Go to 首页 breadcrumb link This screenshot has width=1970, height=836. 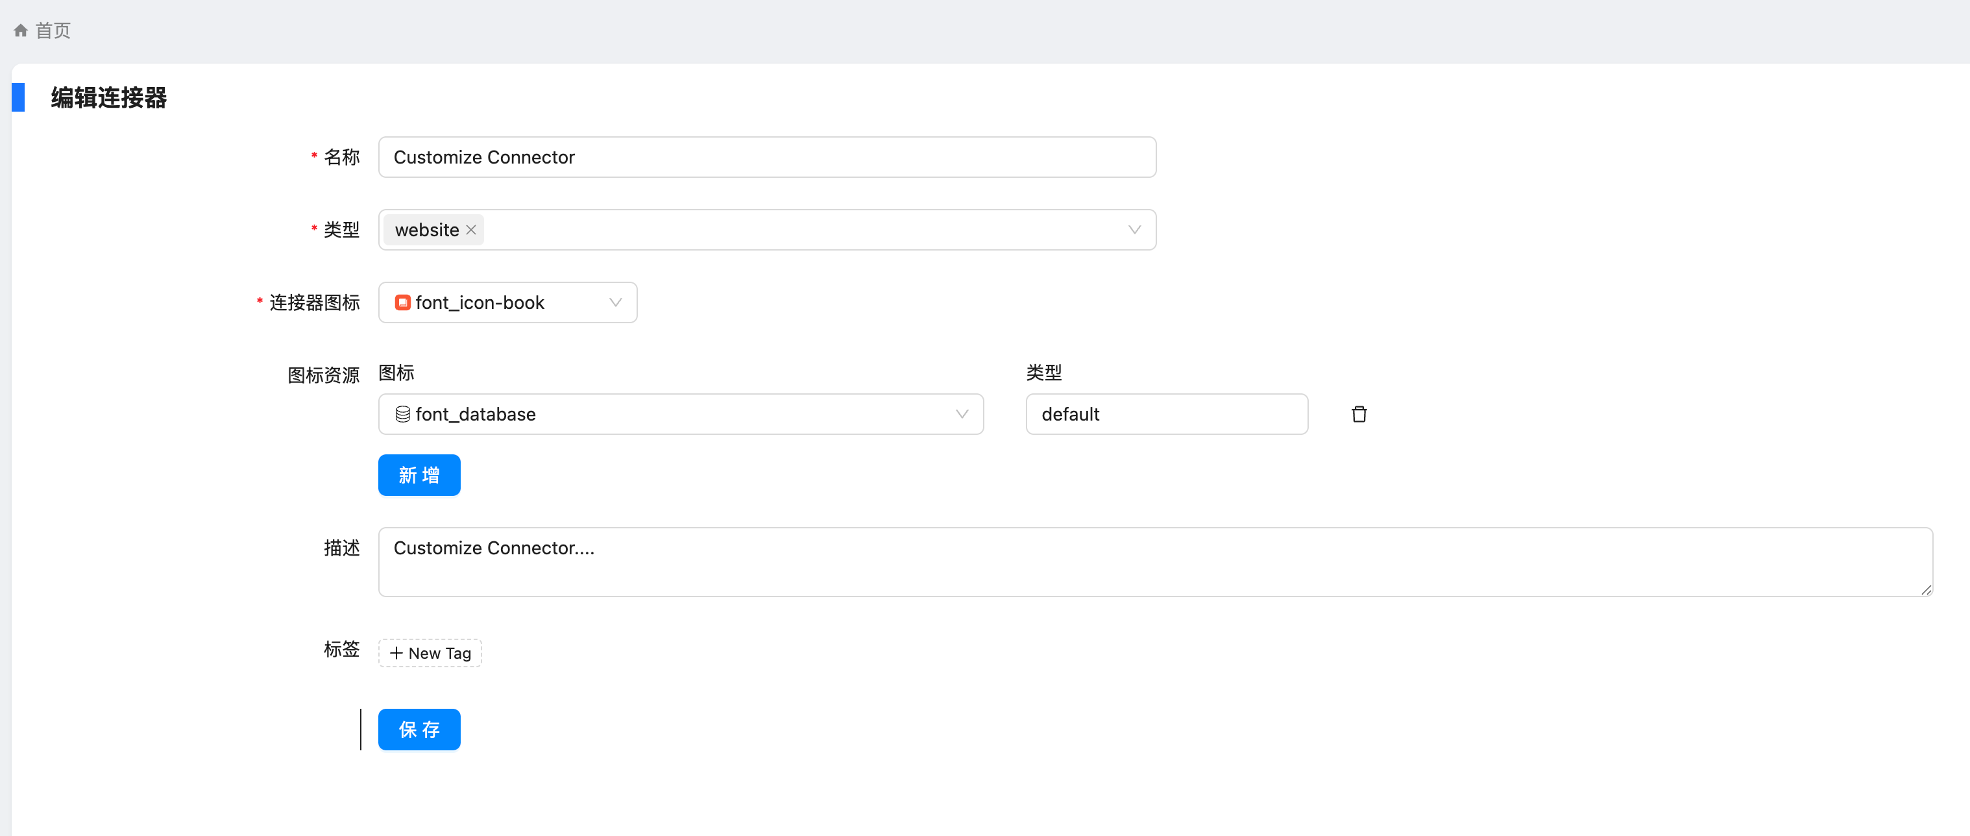coord(53,31)
